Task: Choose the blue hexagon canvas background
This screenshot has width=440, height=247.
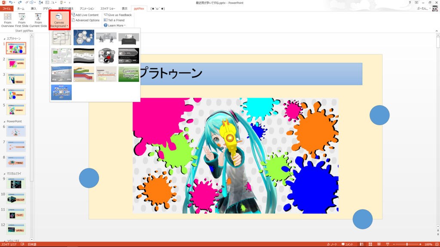Action: tap(84, 38)
